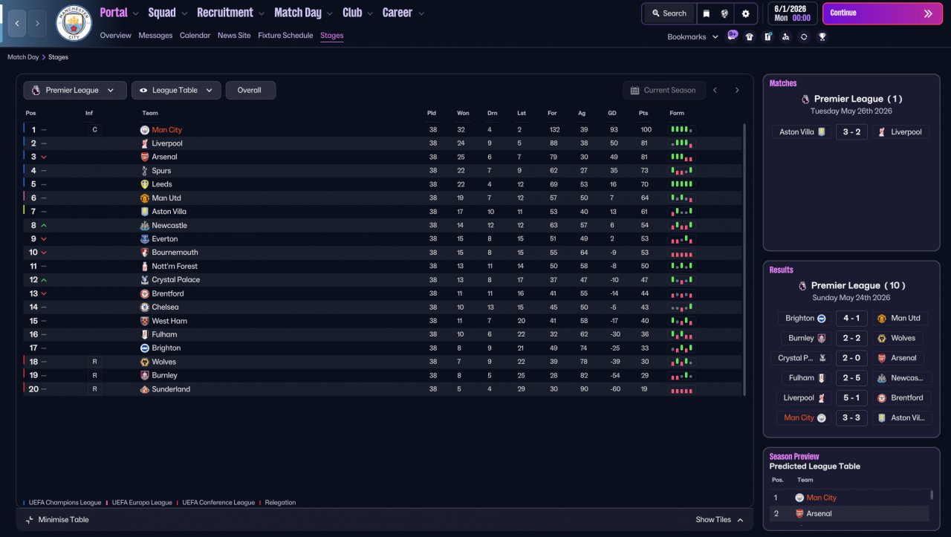Click the Spurs crest in league table
The height and width of the screenshot is (537, 951).
click(x=145, y=171)
